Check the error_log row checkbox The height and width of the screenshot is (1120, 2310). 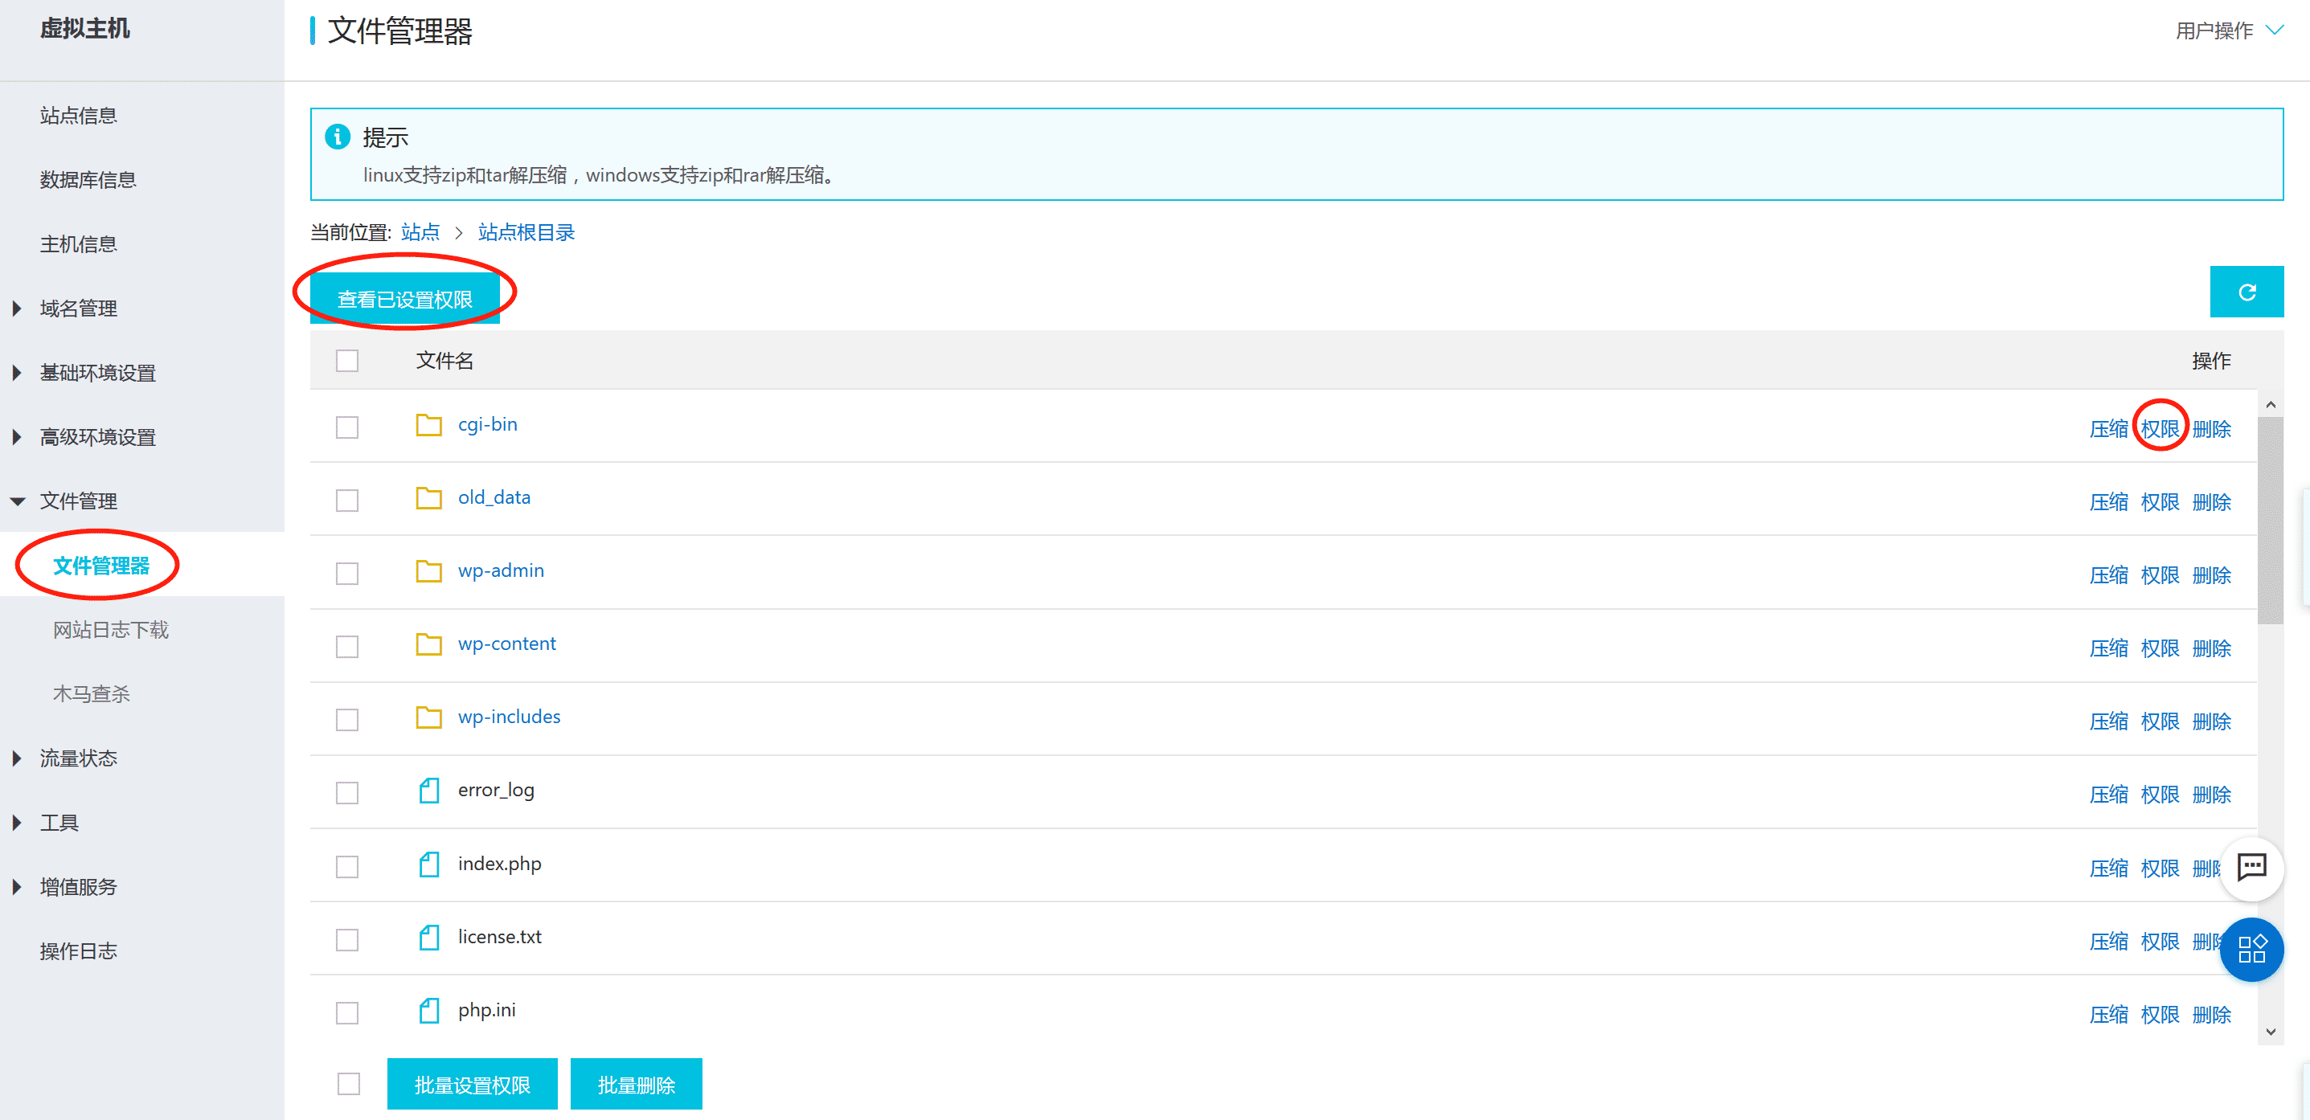[347, 793]
